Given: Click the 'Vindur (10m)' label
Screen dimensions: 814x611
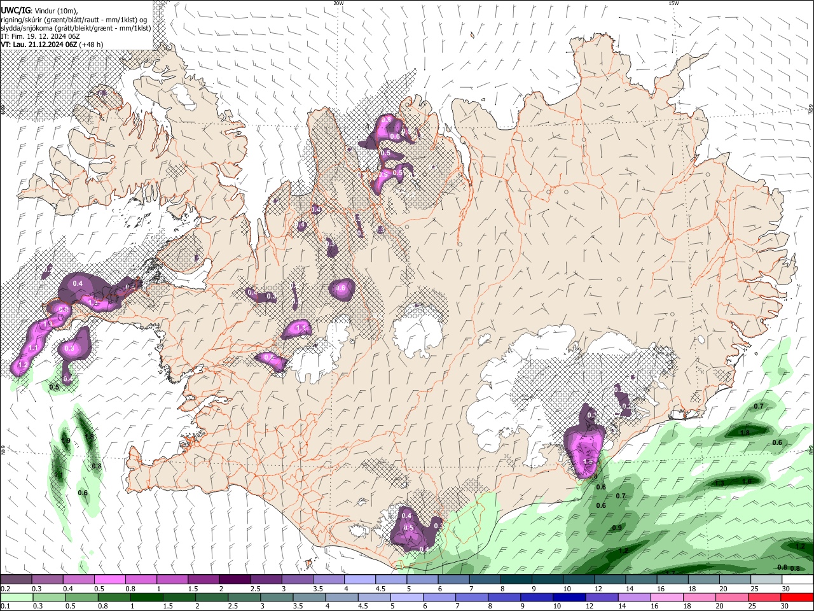Looking at the screenshot, I should [56, 11].
